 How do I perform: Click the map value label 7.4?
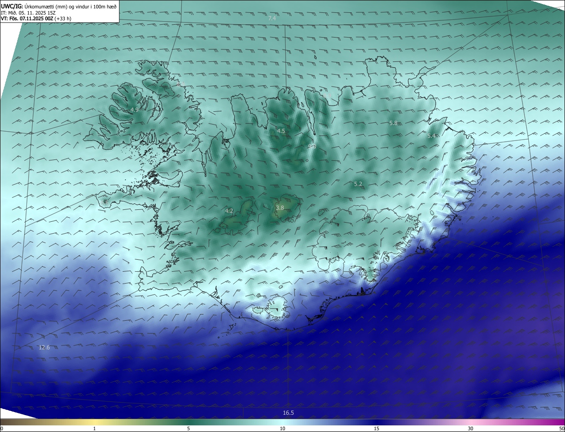(x=272, y=18)
